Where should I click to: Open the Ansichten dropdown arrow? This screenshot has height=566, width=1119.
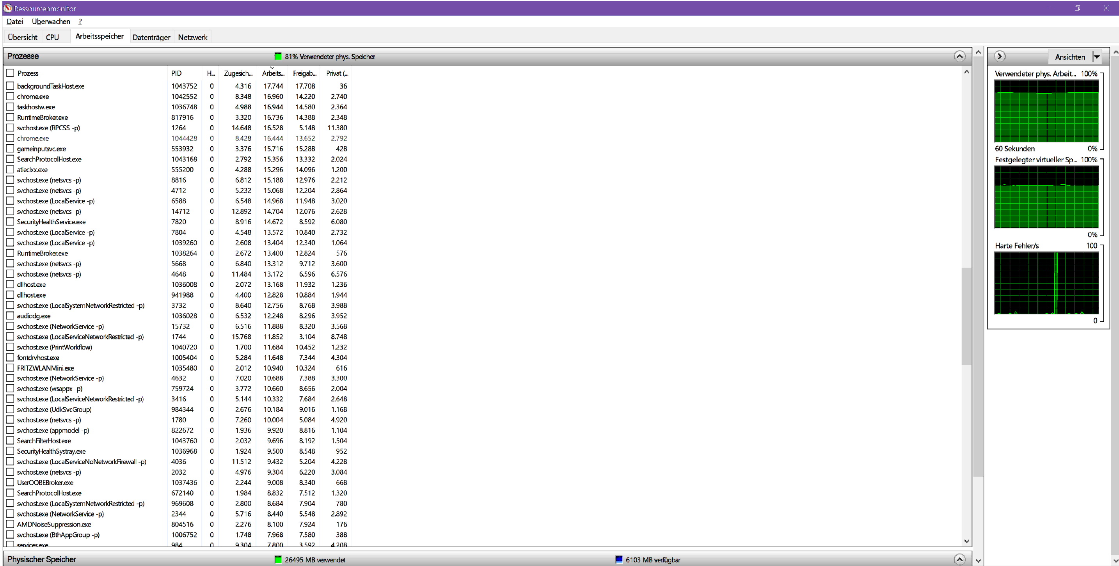1096,57
